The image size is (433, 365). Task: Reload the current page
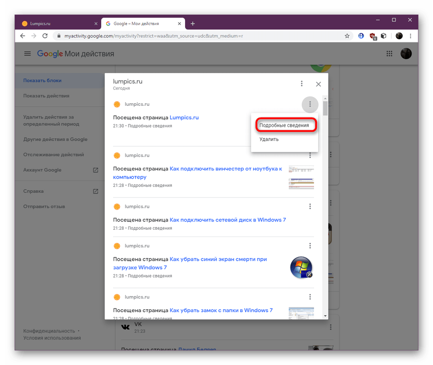[x=45, y=36]
